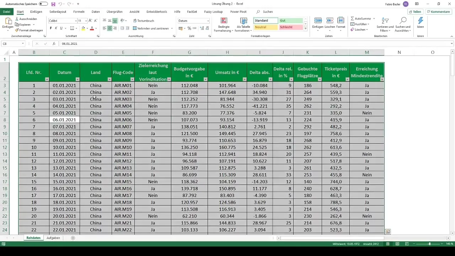Click the Kommentare button
The image size is (455, 256).
click(438, 12)
